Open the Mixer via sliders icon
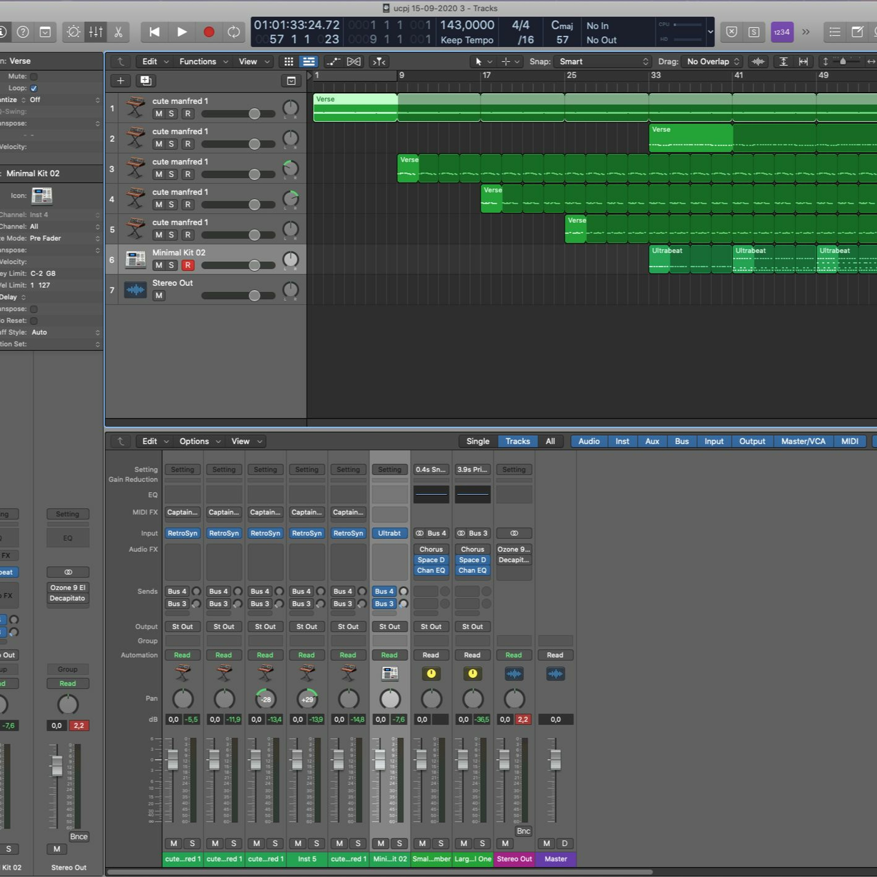 96,32
